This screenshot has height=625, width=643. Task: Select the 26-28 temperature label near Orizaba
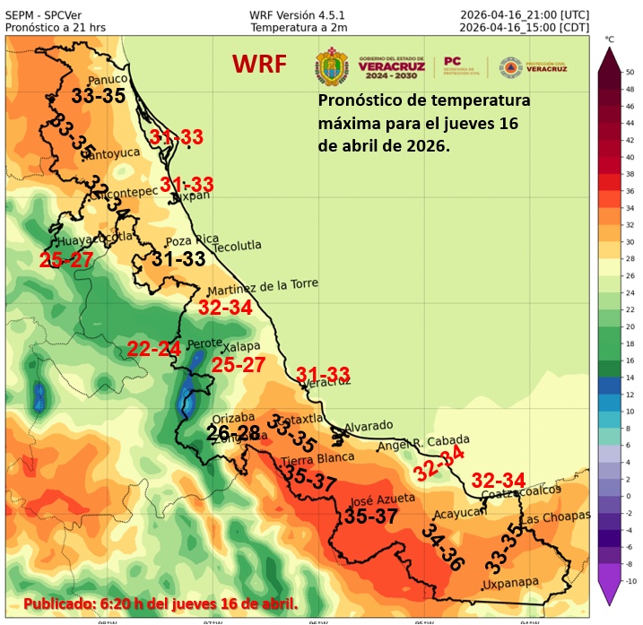[x=233, y=433]
